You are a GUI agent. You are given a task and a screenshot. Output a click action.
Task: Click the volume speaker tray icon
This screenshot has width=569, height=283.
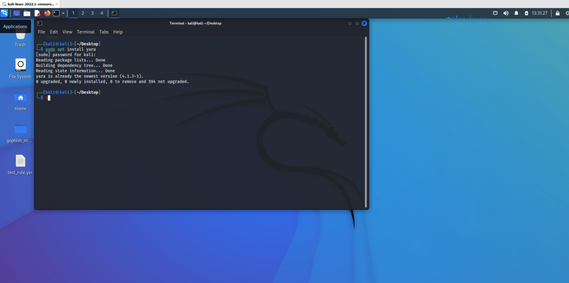click(x=506, y=13)
